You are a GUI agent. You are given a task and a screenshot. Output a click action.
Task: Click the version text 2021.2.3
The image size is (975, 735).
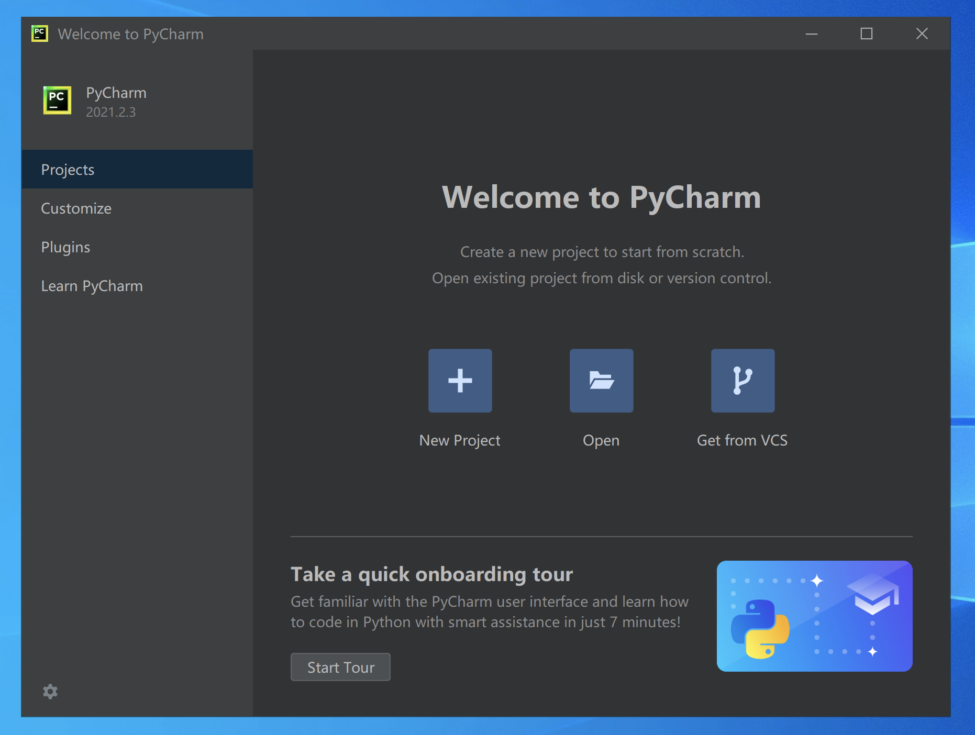click(110, 112)
